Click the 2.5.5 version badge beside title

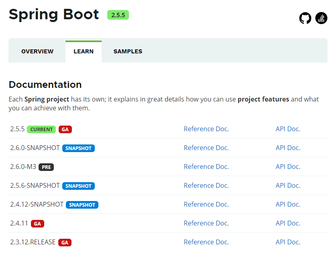118,15
